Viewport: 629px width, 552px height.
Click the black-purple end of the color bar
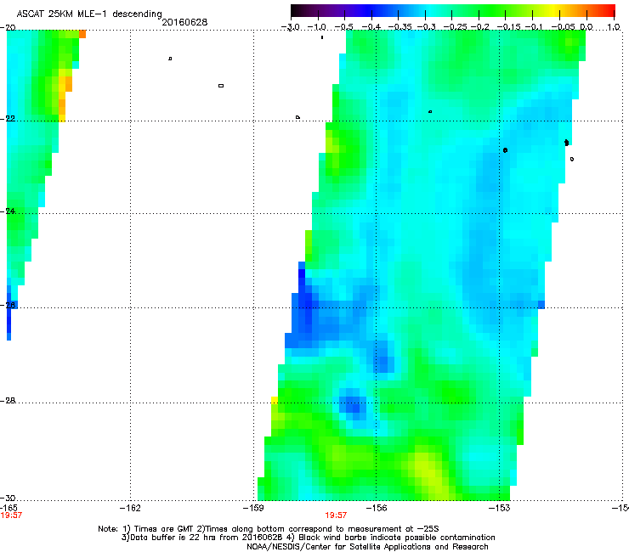click(305, 10)
